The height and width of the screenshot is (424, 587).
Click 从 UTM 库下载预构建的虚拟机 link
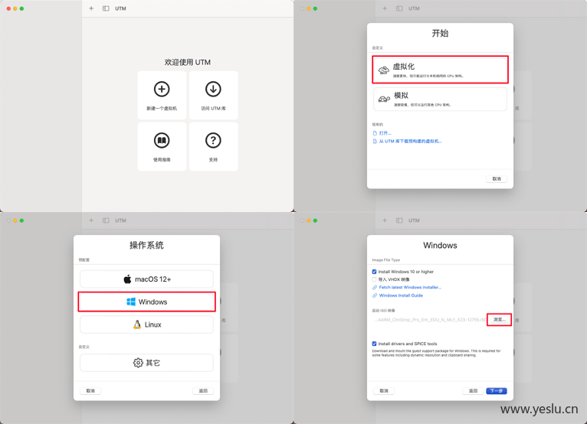pos(408,142)
